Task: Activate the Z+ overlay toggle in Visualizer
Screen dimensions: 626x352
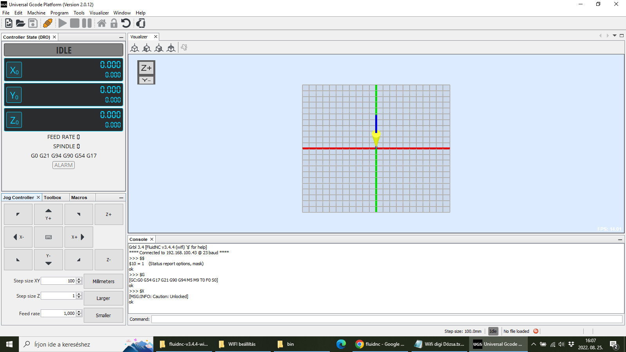Action: click(x=146, y=68)
